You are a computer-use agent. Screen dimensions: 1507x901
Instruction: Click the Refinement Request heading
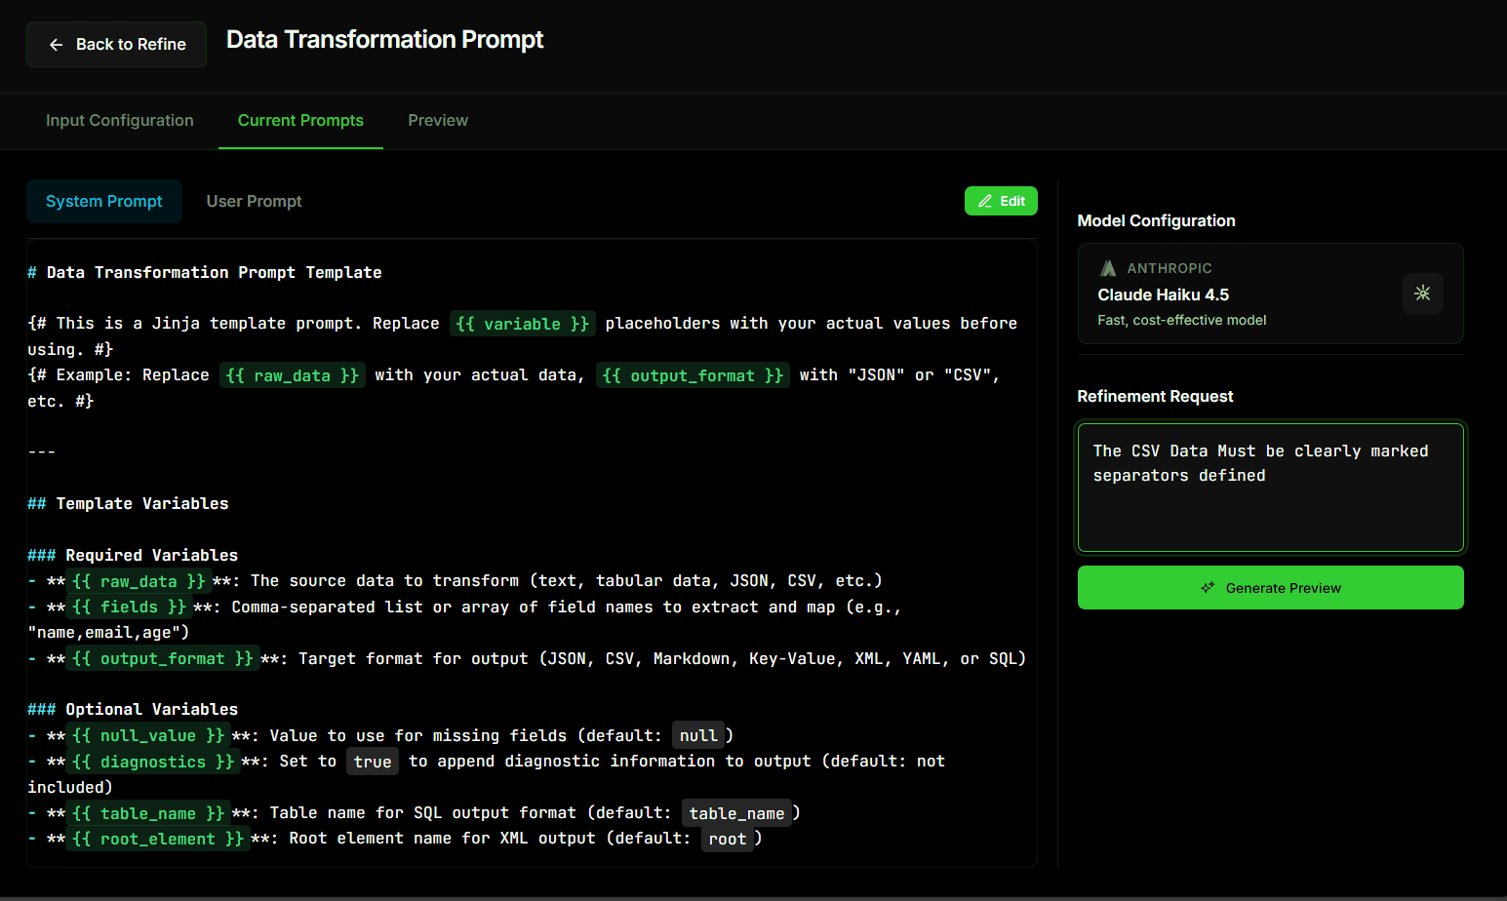(1155, 397)
